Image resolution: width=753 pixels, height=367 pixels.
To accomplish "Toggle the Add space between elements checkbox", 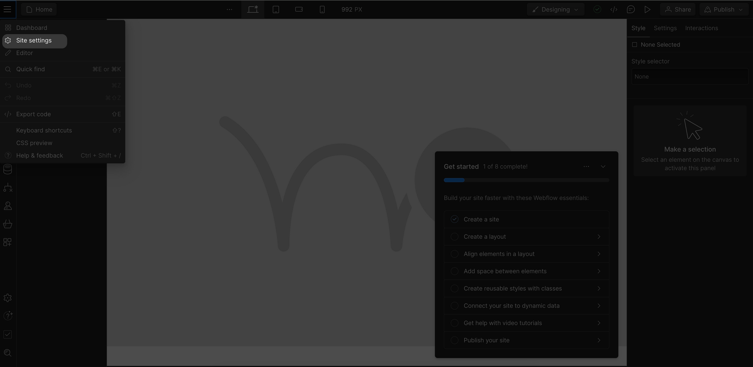I will [x=454, y=271].
